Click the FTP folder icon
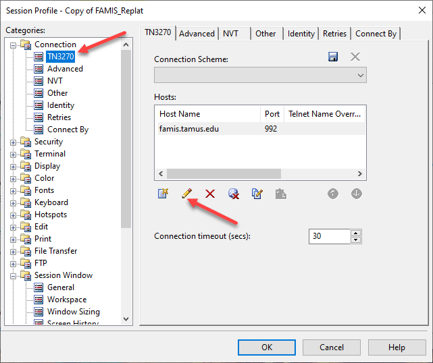Image resolution: width=433 pixels, height=363 pixels. coord(26,263)
